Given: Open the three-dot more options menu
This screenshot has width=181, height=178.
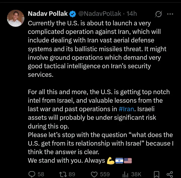Looking at the screenshot, I should point(170,14).
